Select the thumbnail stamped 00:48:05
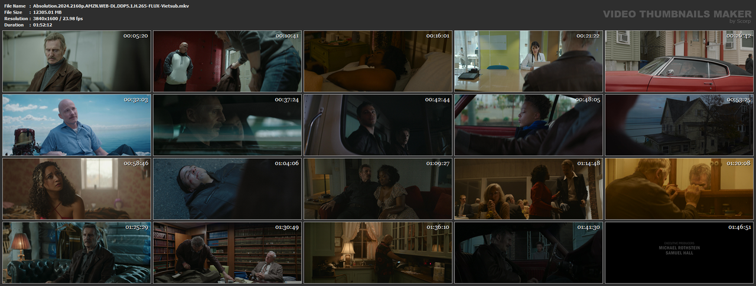The image size is (756, 286). coord(528,125)
